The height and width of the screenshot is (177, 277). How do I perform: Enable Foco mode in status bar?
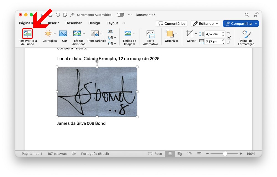(155, 154)
